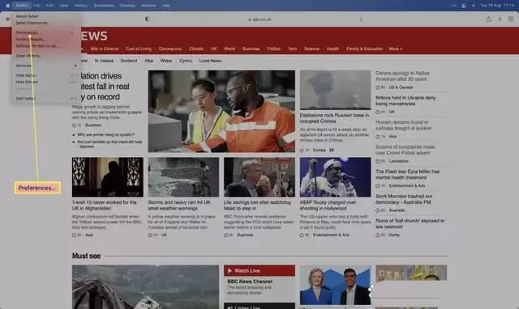
Task: Click the privacy shield icon beside address bar
Action: [148, 19]
